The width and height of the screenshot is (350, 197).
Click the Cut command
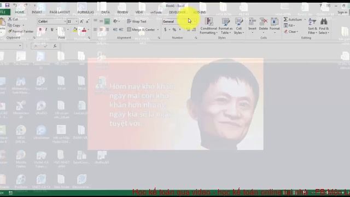click(x=13, y=19)
